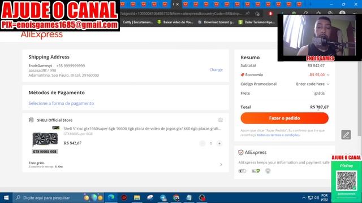Open the 'Baixar video do You...' bookmark

pos(175,22)
